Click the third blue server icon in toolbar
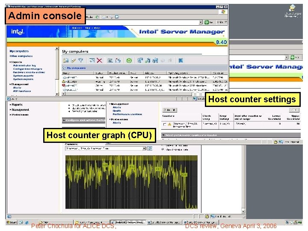308x231 pixels. click(x=155, y=60)
